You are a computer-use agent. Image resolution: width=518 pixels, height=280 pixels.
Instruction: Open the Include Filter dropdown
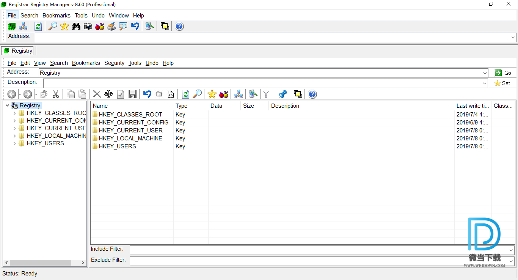(x=511, y=250)
